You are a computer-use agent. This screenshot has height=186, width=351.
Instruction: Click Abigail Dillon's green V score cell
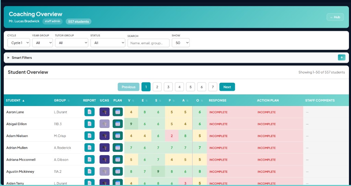(x=131, y=124)
